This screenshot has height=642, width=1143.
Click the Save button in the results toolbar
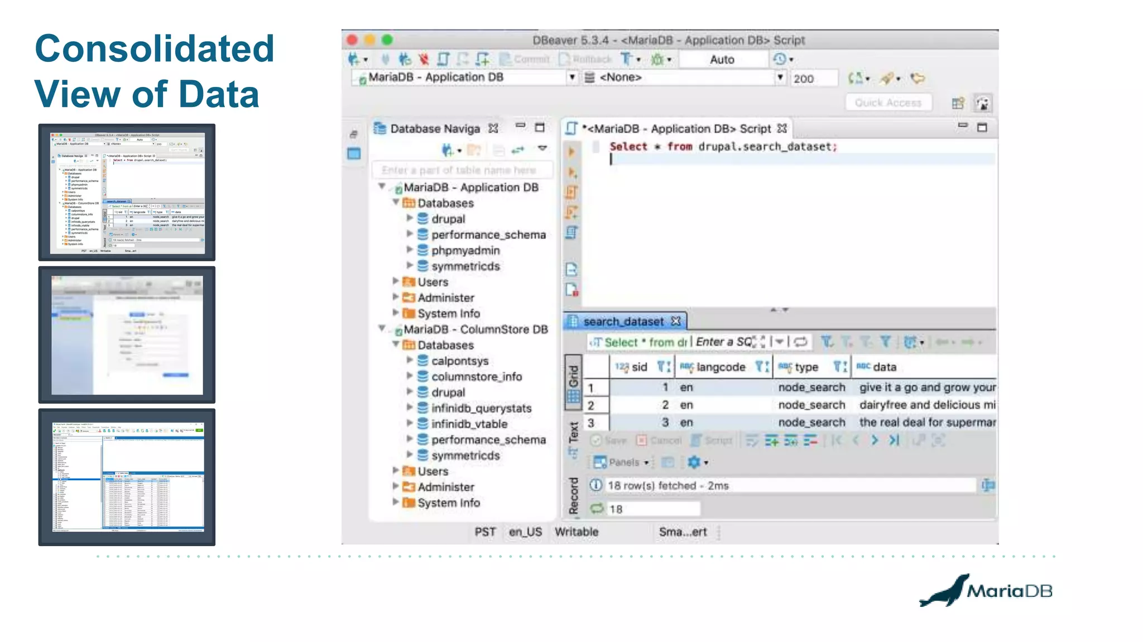pos(609,441)
